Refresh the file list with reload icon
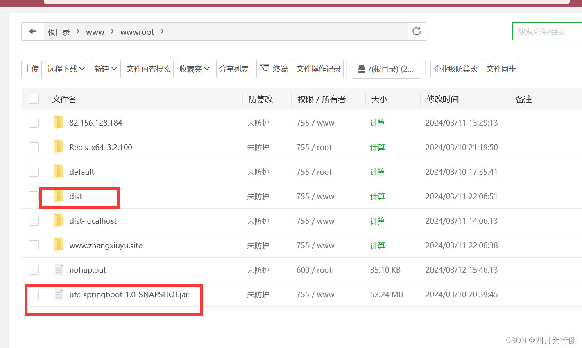 [x=417, y=31]
